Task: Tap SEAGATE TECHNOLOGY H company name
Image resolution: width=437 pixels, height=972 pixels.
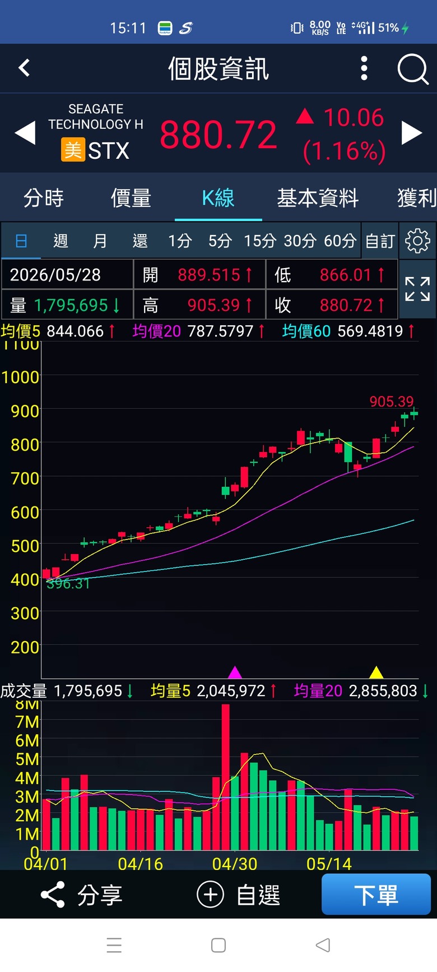Action: pyautogui.click(x=96, y=117)
